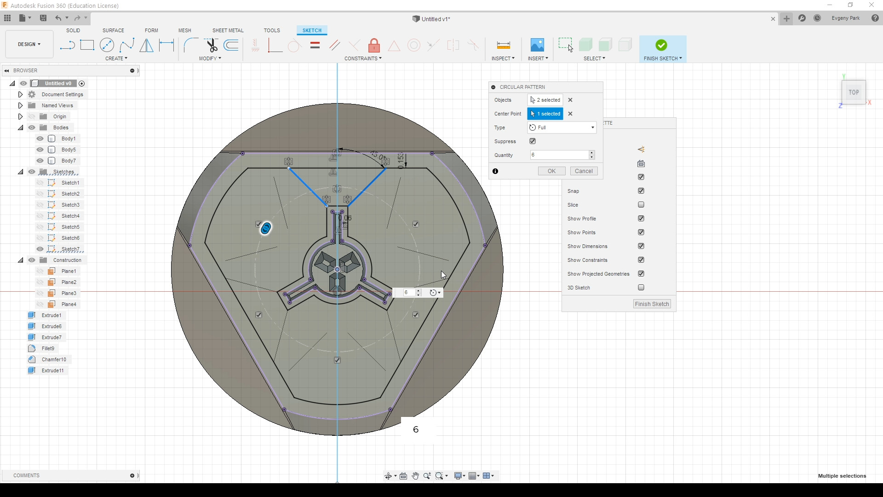This screenshot has width=883, height=497.
Task: Confirm circular pattern with OK
Action: (551, 171)
